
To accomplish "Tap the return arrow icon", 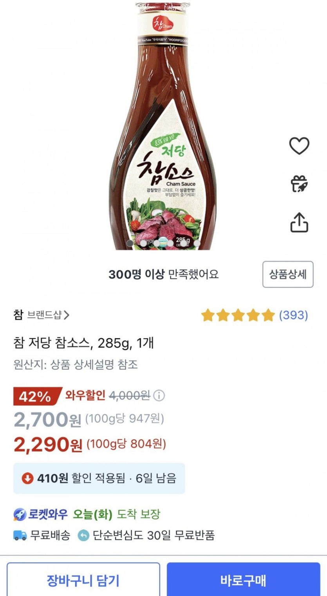I will (x=83, y=535).
